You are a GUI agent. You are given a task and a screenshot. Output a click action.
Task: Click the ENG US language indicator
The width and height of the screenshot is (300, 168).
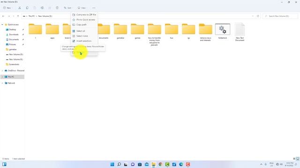click(271, 164)
